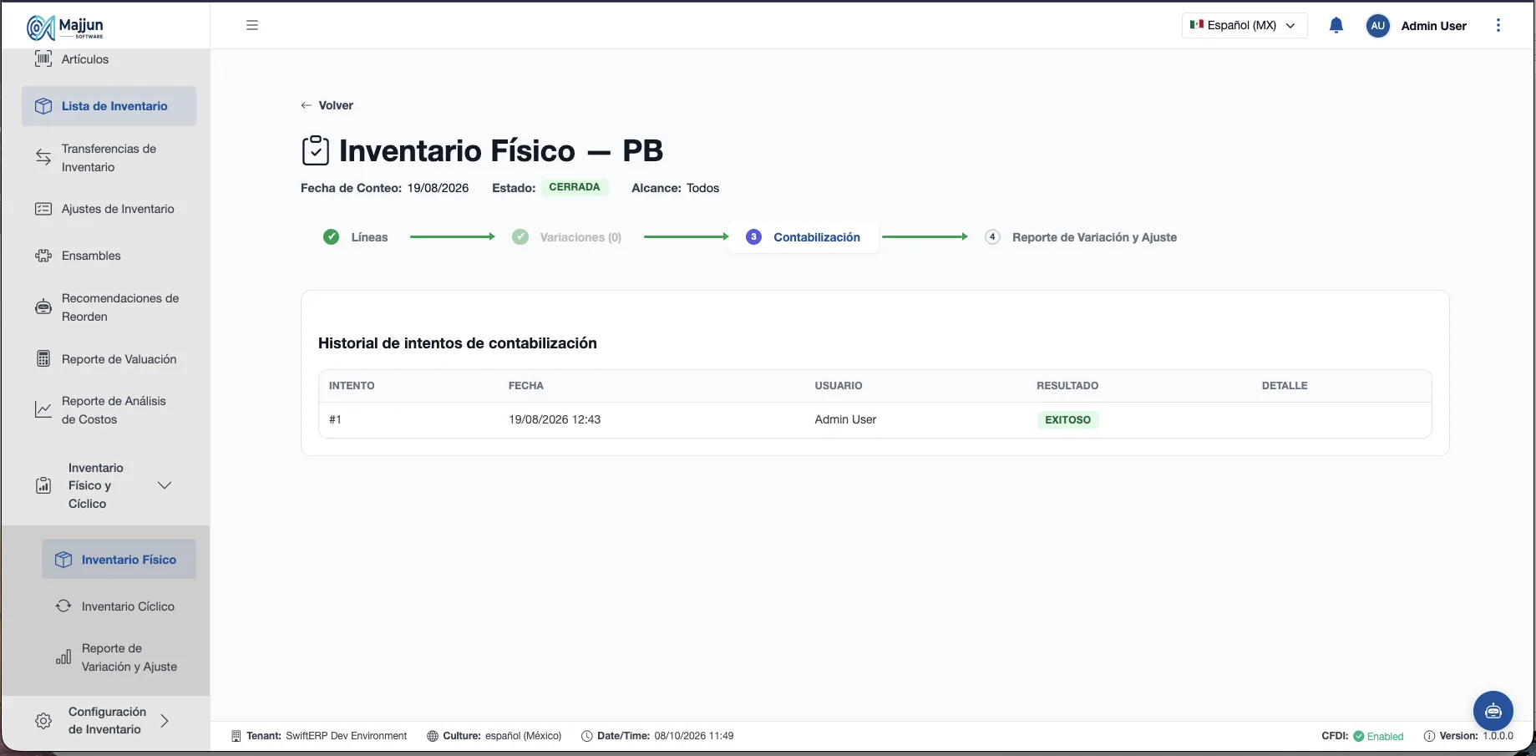1536x756 pixels.
Task: Click the Reporte de Variación bar-chart icon
Action: pyautogui.click(x=63, y=657)
